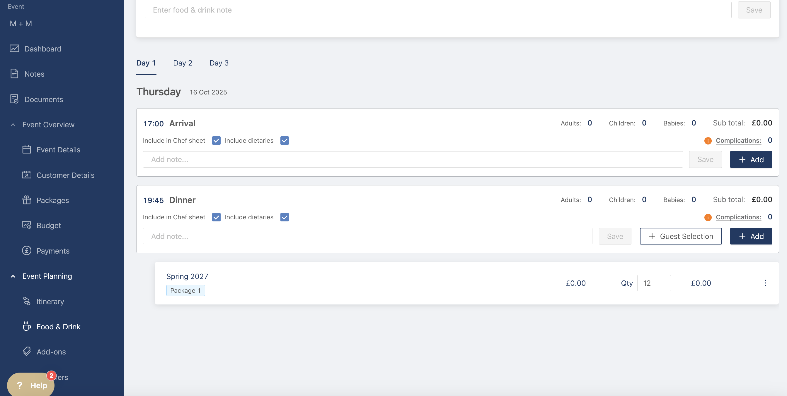Switch to the Day 2 tab
Screen dimensions: 787x396
pos(182,63)
